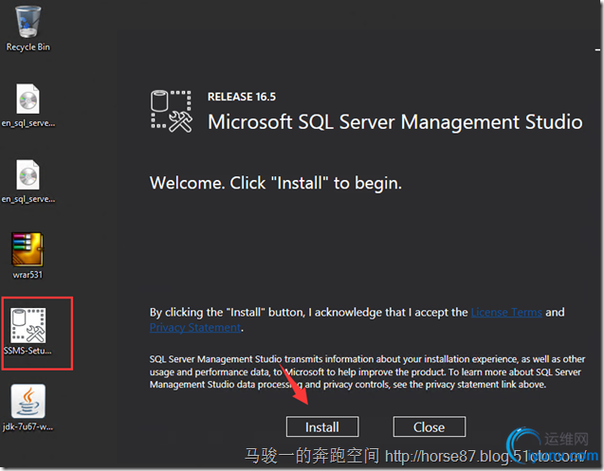Select the jdk-7u67 Java installer icon
This screenshot has height=471, width=604.
click(x=27, y=402)
